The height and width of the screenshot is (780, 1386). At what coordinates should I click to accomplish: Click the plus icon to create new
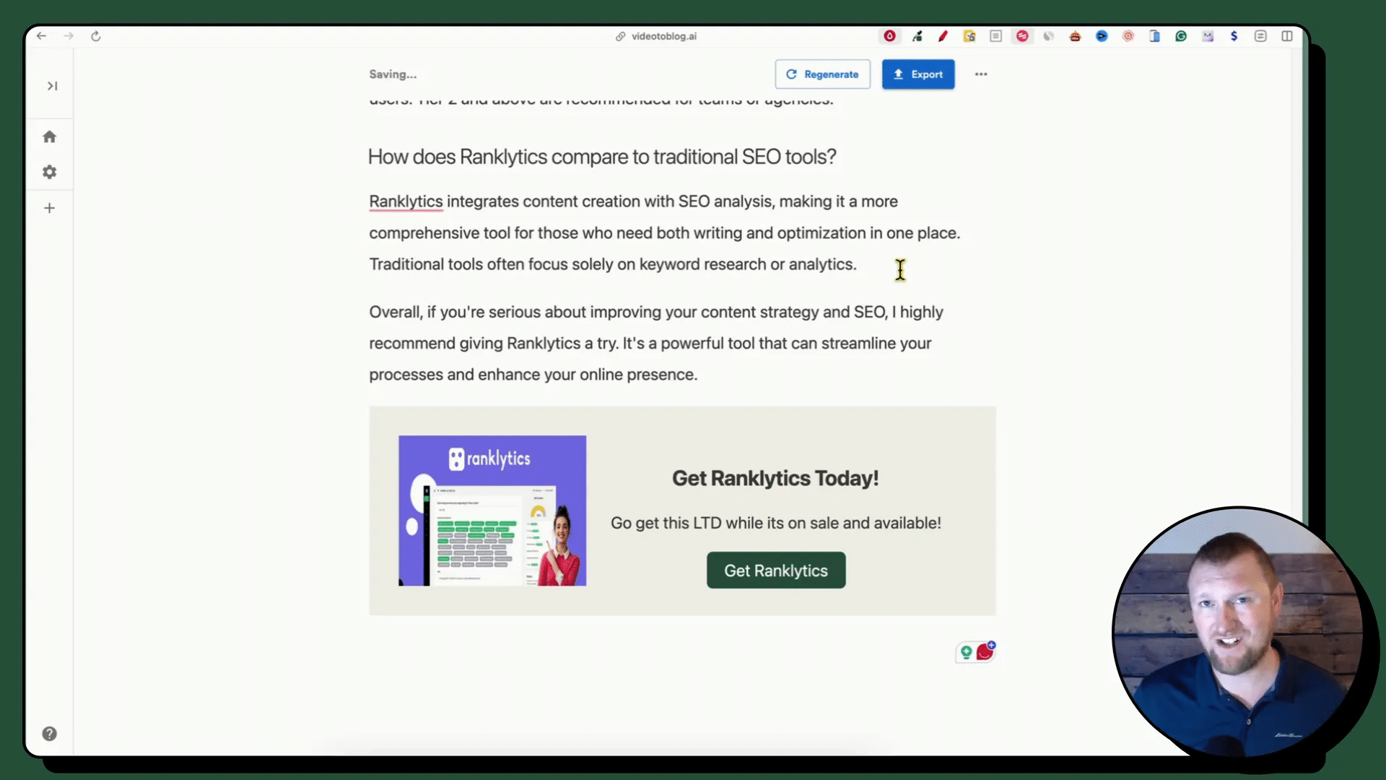[x=49, y=208]
